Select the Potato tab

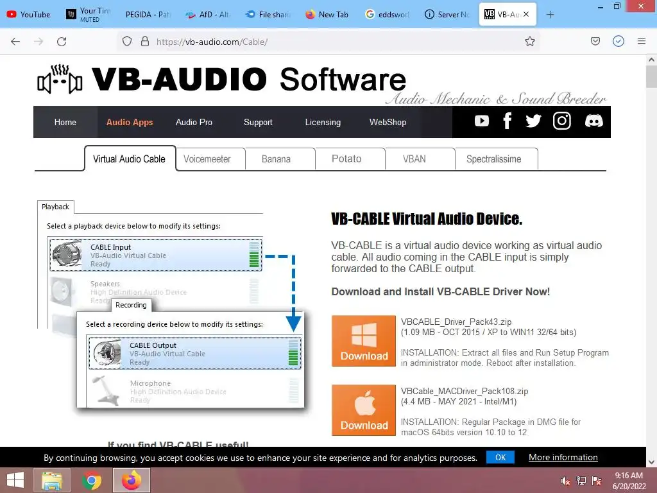[x=350, y=159]
